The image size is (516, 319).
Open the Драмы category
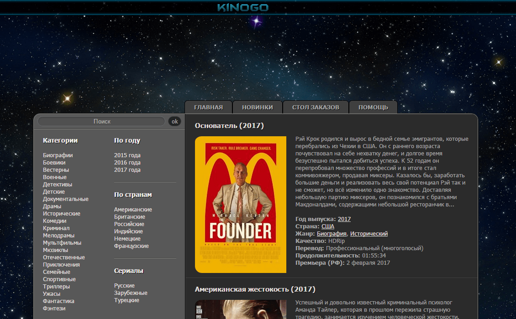(x=52, y=206)
